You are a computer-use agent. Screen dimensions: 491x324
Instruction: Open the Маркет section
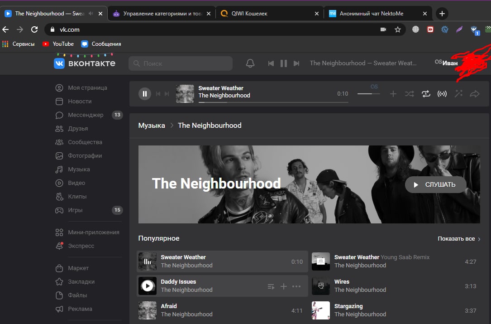[x=72, y=268]
